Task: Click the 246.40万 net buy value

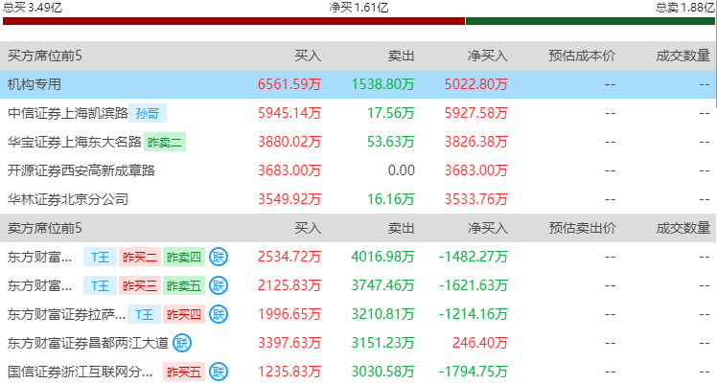Action: point(480,344)
